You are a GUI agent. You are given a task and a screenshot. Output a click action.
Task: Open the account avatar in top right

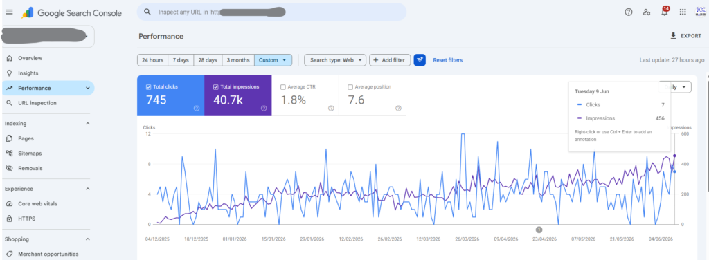pos(701,12)
